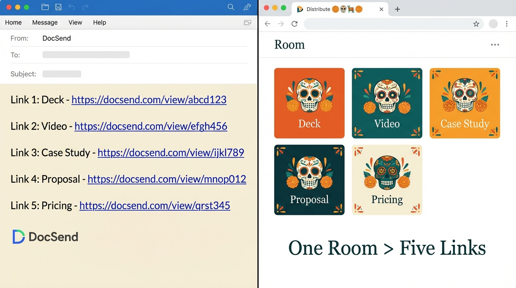Viewport: 516px width, 288px height.
Task: Open a new tab with the plus button
Action: tap(397, 9)
